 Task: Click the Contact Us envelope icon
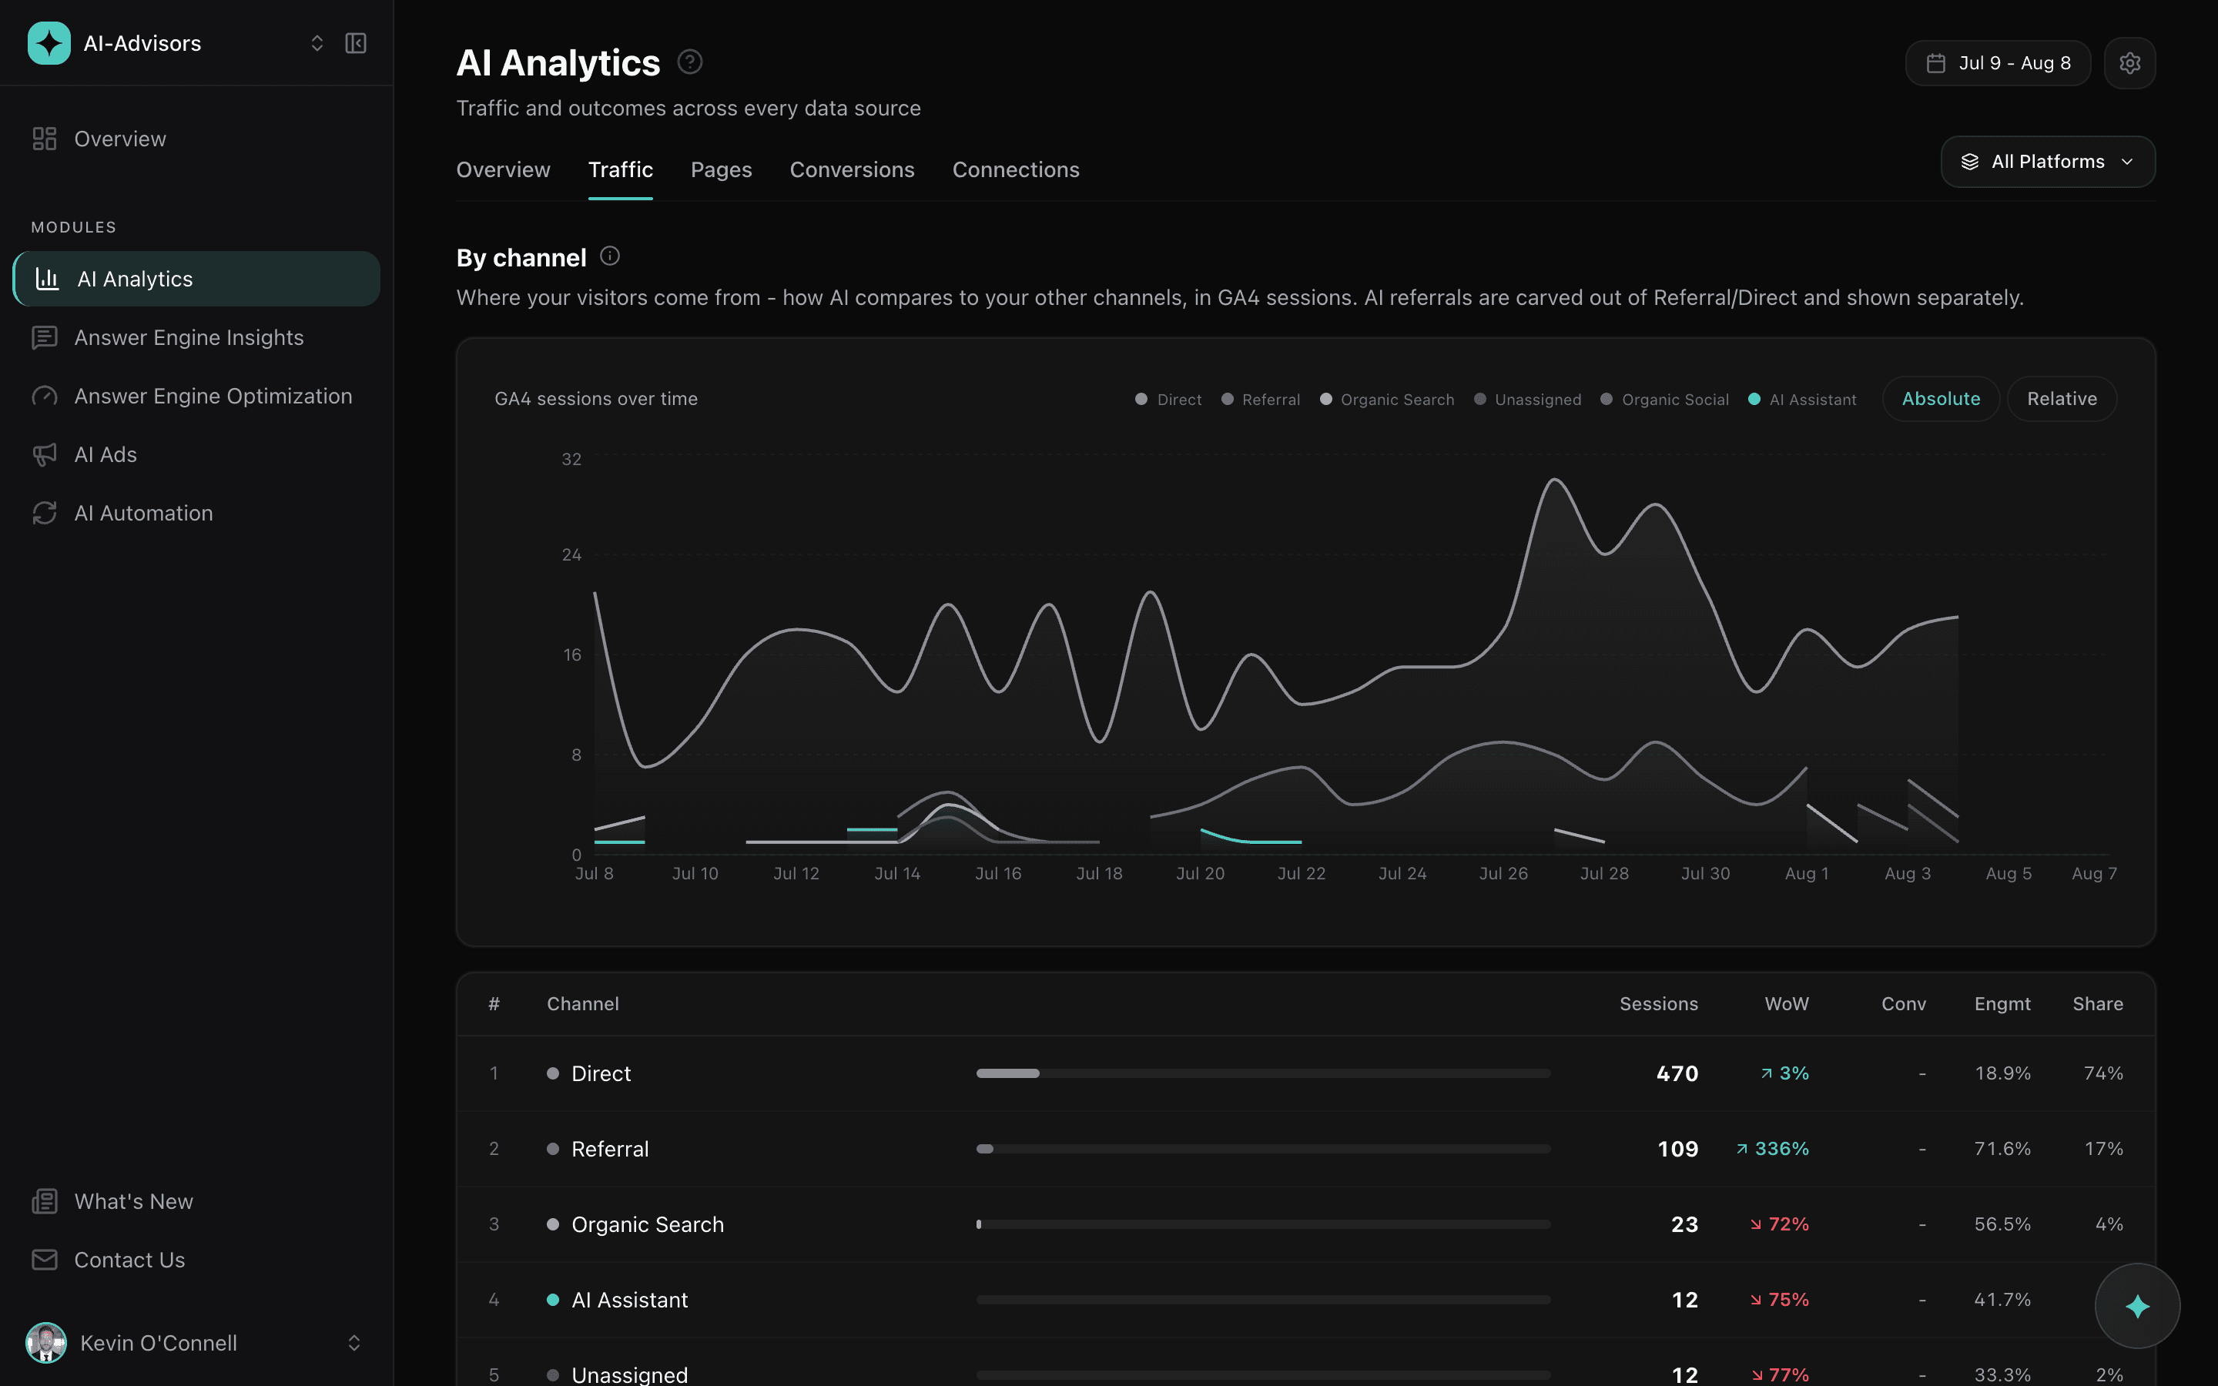44,1260
